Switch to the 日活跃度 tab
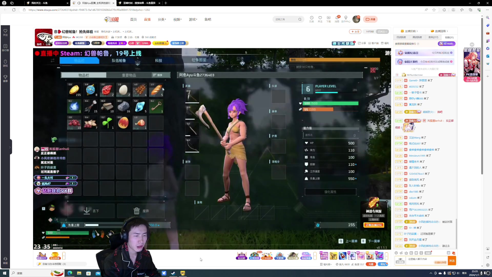 point(401,37)
